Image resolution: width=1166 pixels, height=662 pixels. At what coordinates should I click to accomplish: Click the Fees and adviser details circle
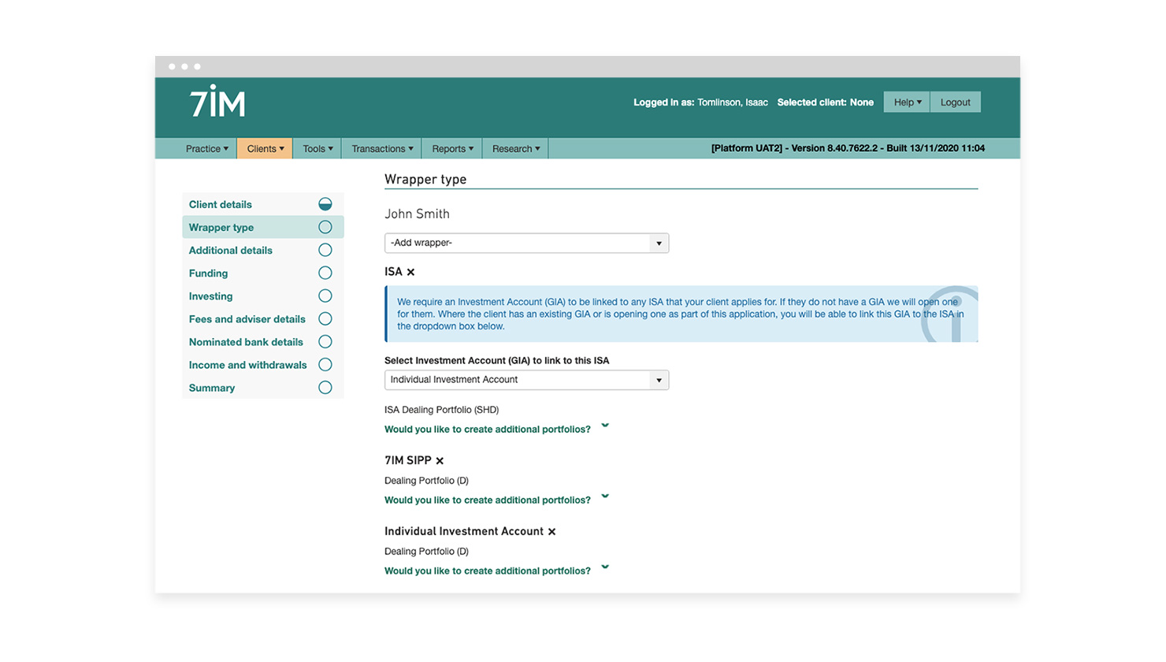point(325,318)
